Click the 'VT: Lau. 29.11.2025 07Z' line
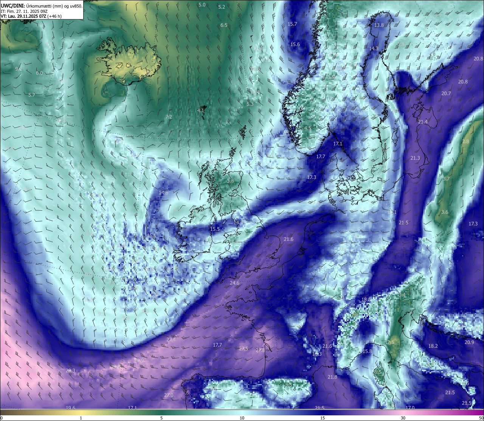The width and height of the screenshot is (484, 421). (31, 16)
